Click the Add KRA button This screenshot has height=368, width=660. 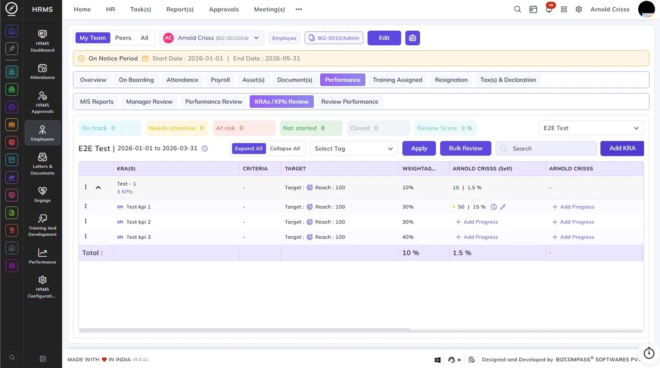point(622,148)
